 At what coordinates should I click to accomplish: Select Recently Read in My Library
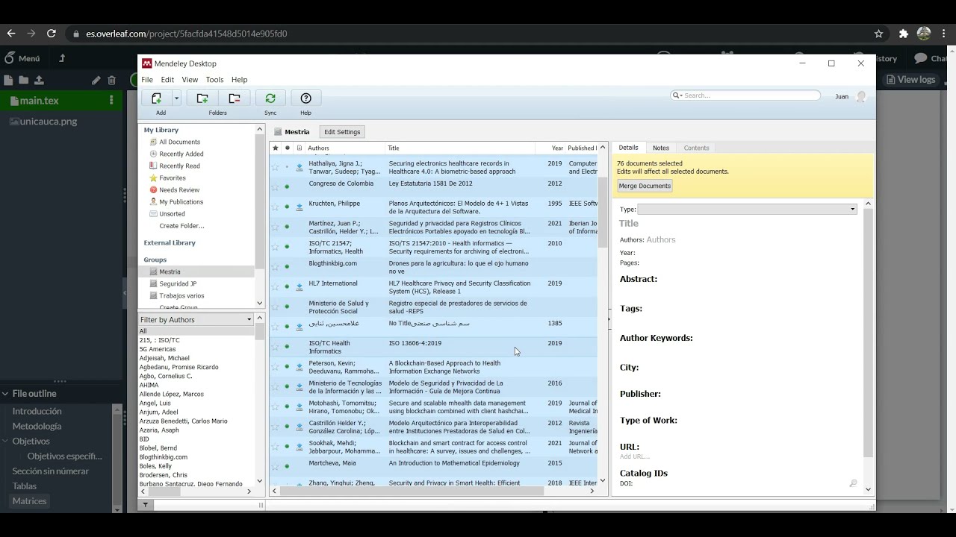(179, 166)
